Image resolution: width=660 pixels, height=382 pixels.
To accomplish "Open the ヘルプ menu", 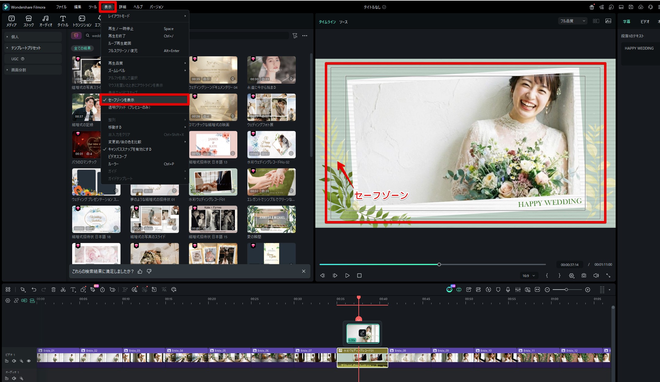I will (138, 7).
